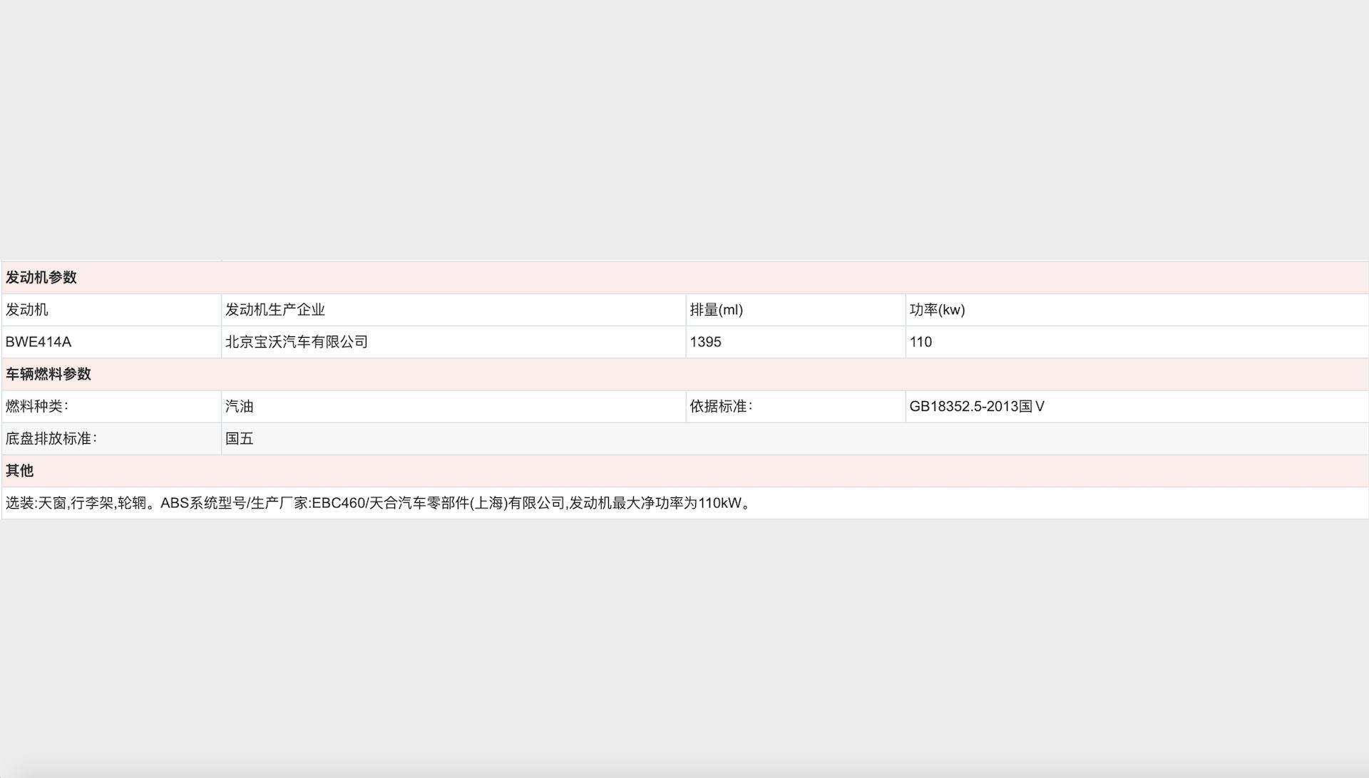Select the 发动机 column label

[x=27, y=310]
